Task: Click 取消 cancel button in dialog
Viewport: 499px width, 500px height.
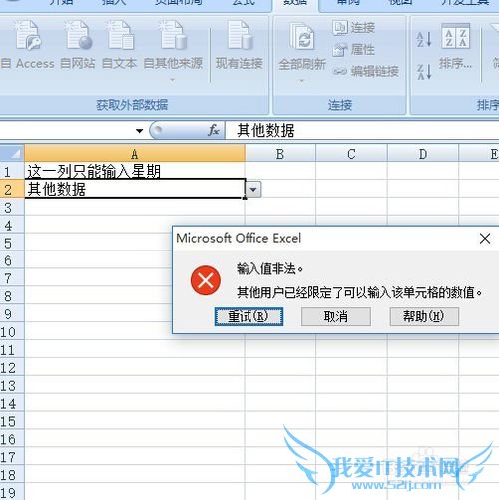Action: [x=336, y=316]
